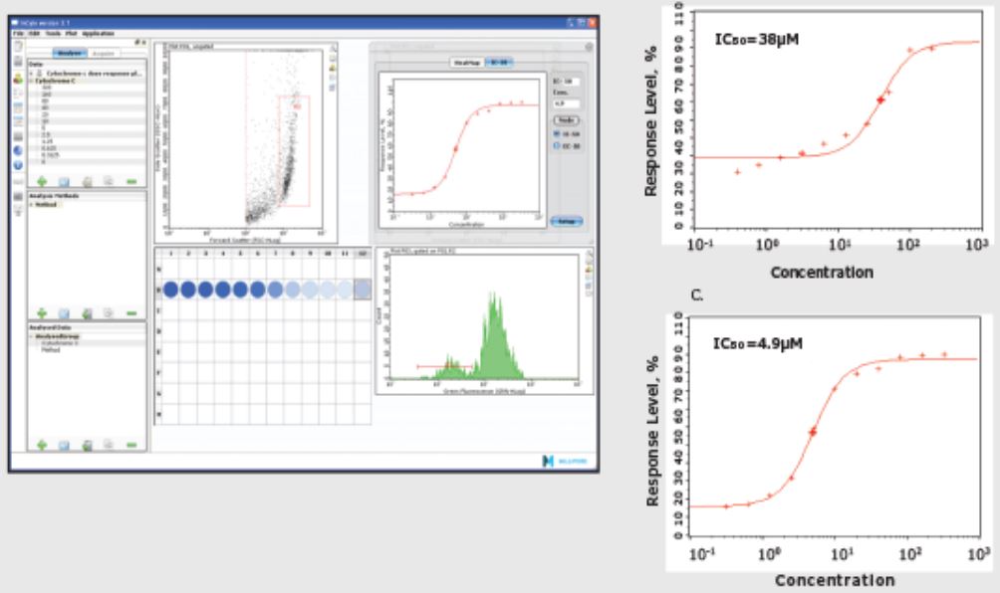Viewport: 1000px width, 593px height.
Task: Click the Setup button in IC-50 panel
Action: point(567,221)
